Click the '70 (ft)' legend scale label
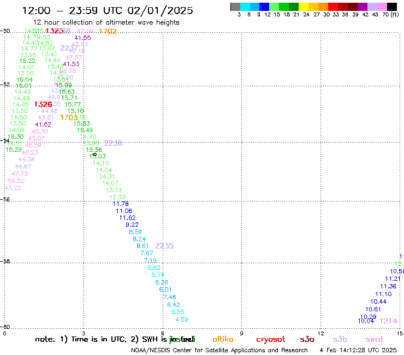 click(390, 15)
